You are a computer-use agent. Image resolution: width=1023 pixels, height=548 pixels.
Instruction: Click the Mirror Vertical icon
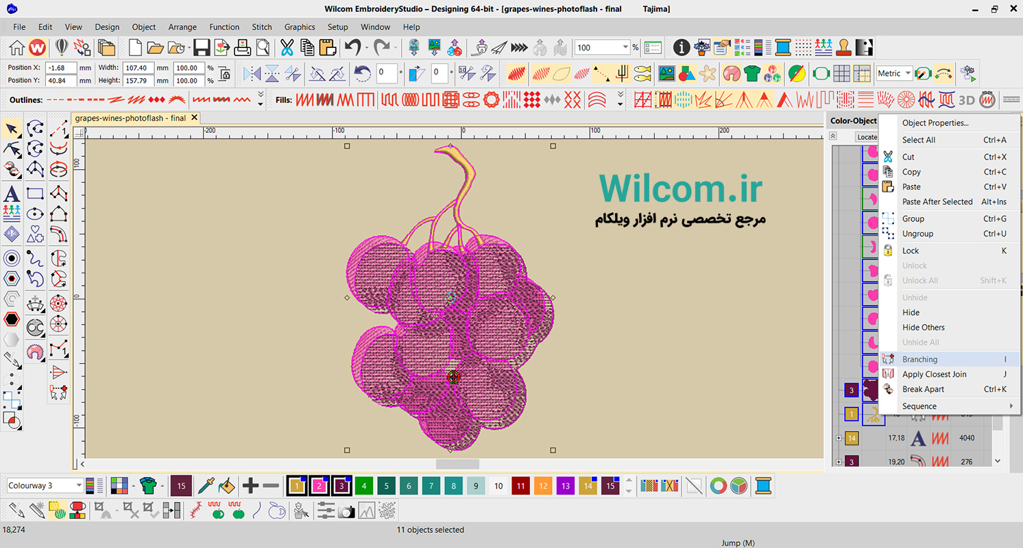tap(272, 73)
